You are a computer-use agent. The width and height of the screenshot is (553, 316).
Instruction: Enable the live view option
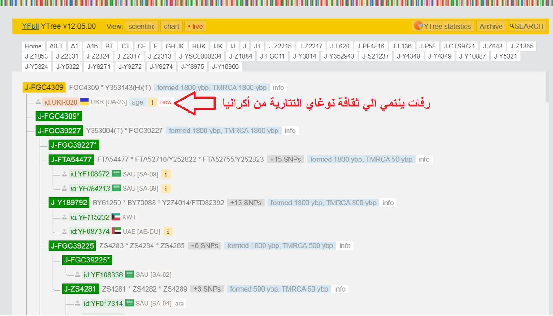tap(194, 26)
